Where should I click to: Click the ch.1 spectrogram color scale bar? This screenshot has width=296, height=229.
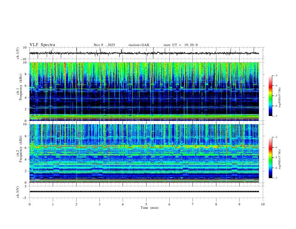click(x=271, y=96)
